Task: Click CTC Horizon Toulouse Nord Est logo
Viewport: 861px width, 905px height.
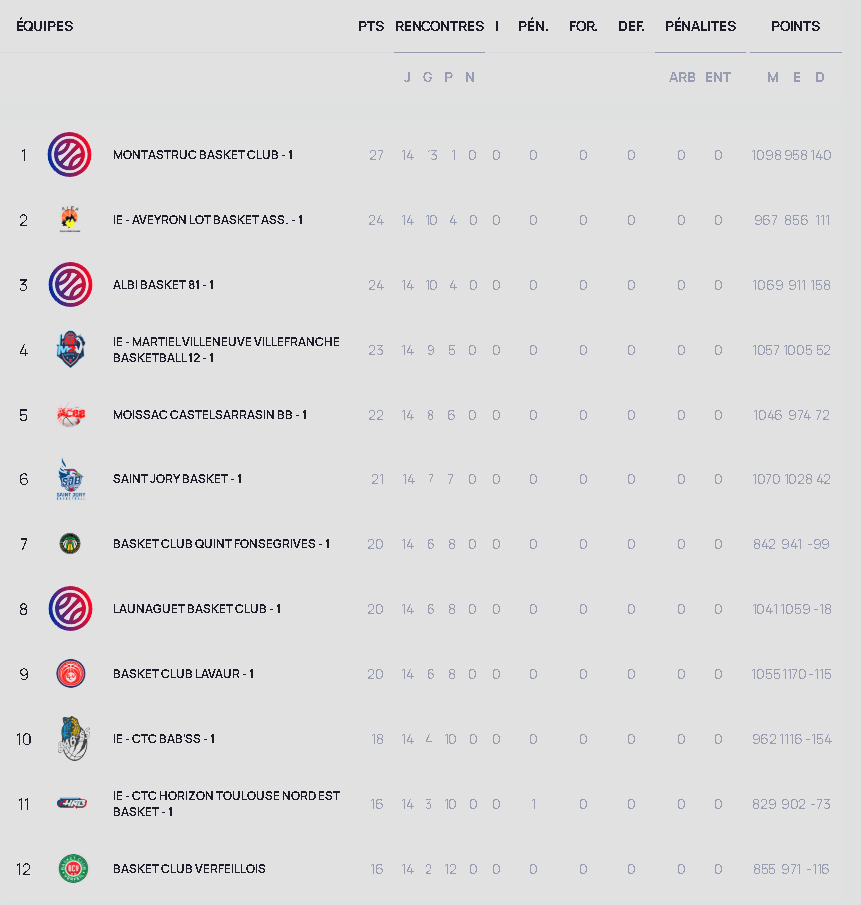Action: pyautogui.click(x=71, y=804)
